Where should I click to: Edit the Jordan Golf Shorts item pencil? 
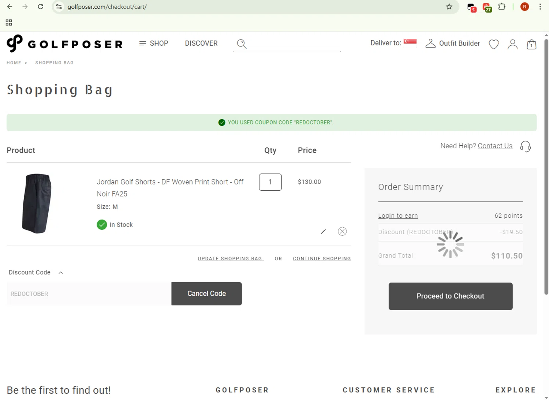[323, 231]
